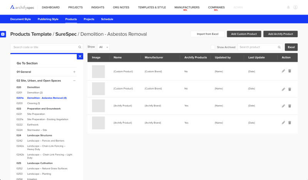308x180 pixels.
Task: Open the Show All dropdown
Action: (x=103, y=47)
